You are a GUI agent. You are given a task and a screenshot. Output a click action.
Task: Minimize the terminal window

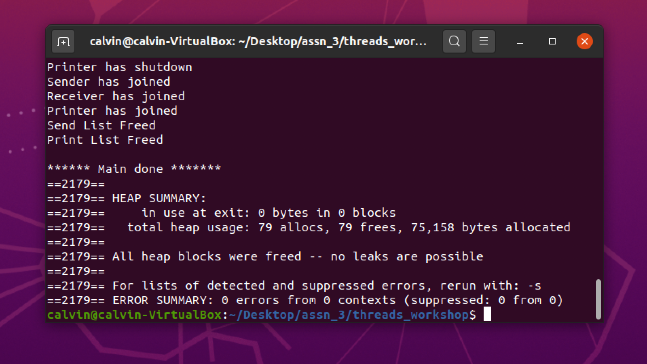520,41
